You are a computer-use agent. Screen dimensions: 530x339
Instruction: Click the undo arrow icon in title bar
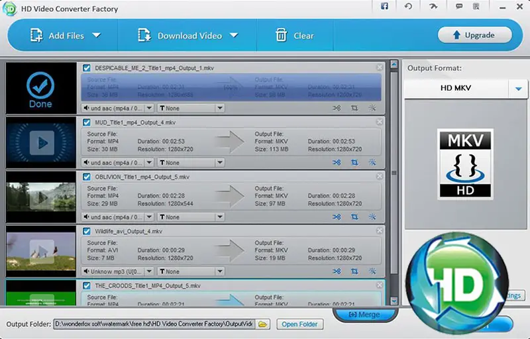[x=408, y=6]
